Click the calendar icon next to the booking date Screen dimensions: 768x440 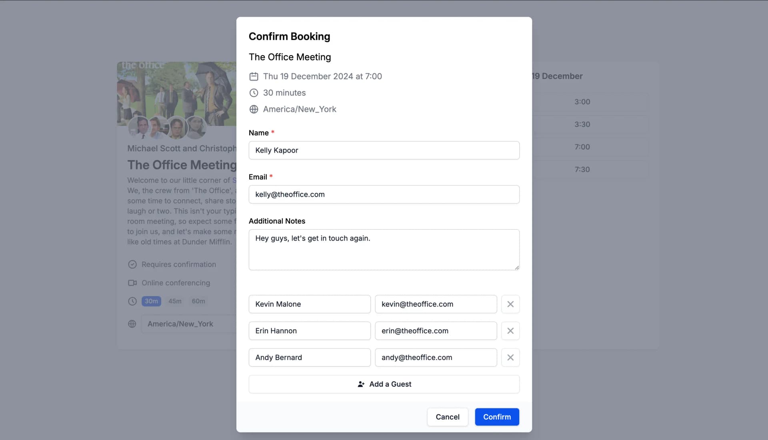click(254, 76)
